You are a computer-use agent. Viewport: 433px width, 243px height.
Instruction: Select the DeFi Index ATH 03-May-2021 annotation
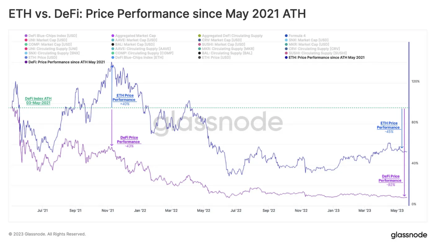pyautogui.click(x=38, y=101)
